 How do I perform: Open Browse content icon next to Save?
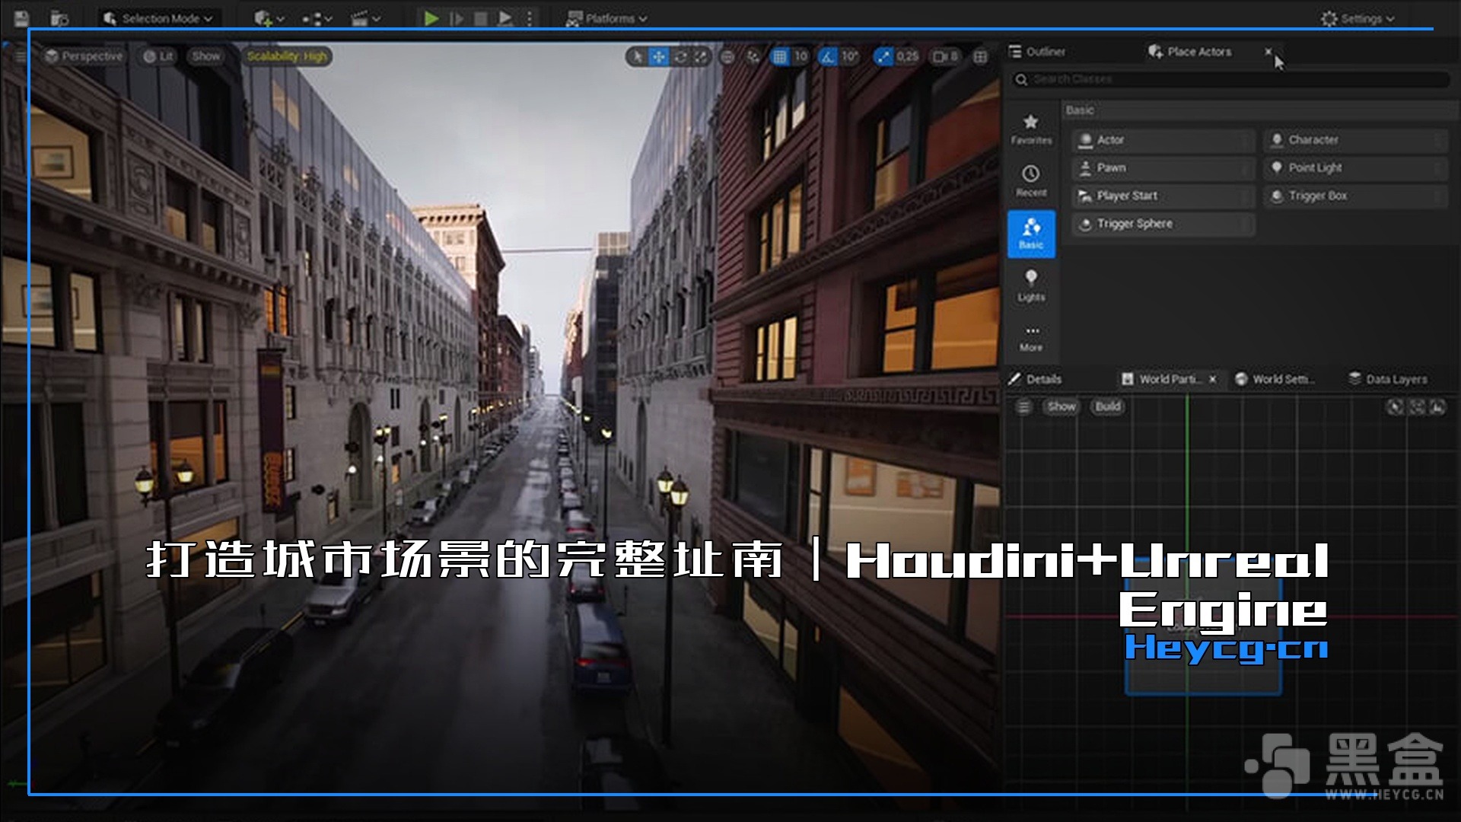59,18
